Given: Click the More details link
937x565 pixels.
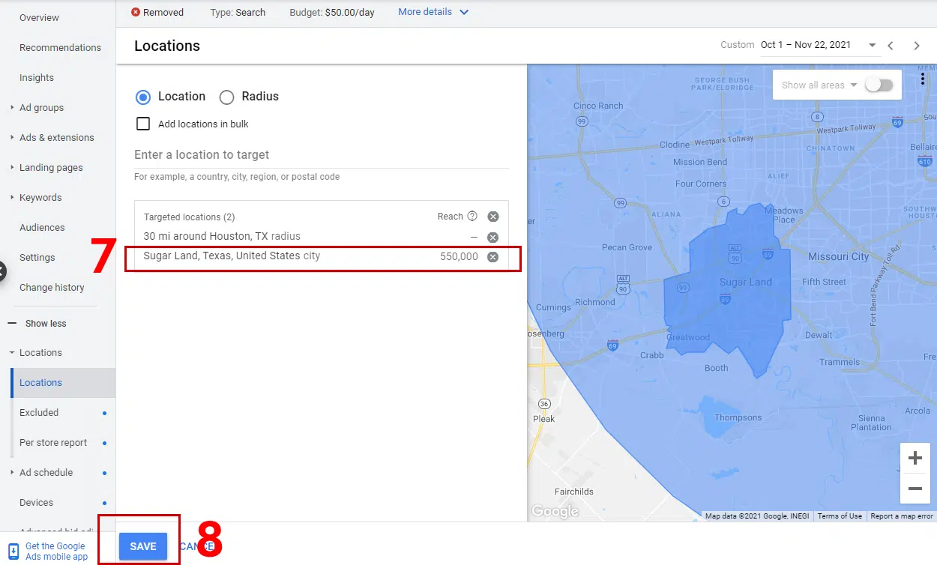Looking at the screenshot, I should pos(425,12).
